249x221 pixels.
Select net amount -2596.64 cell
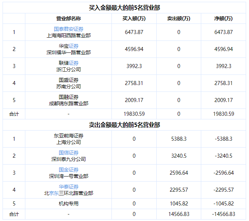[223, 173]
